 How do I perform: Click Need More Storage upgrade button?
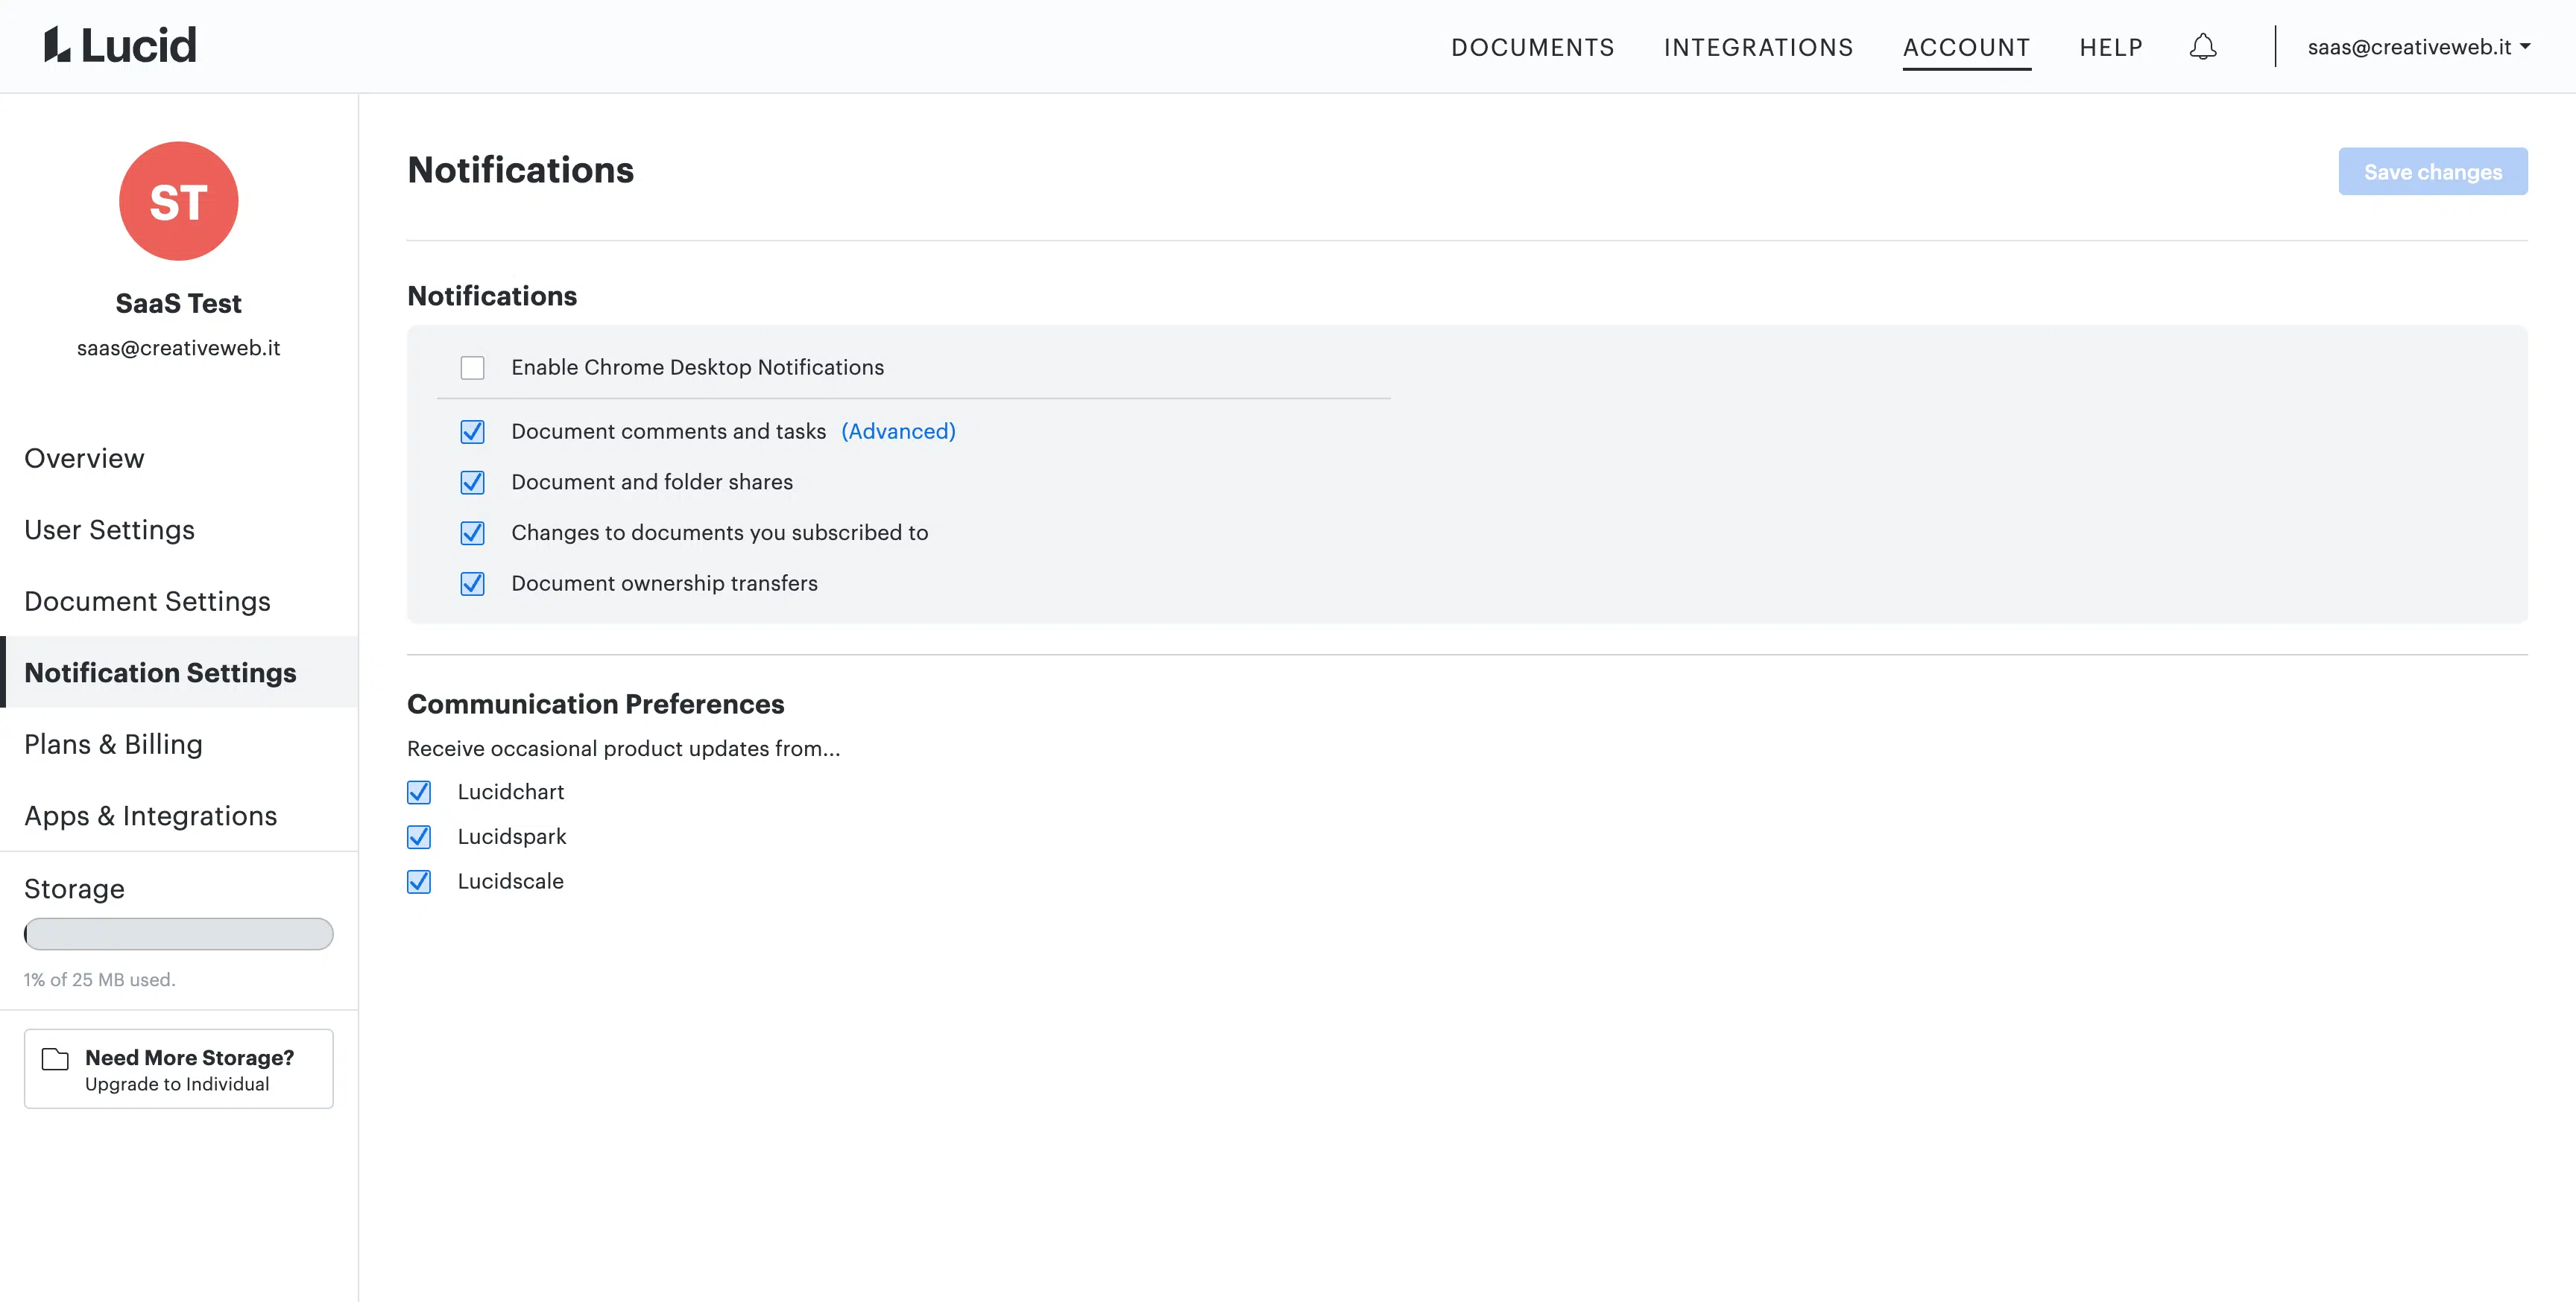[x=179, y=1069]
